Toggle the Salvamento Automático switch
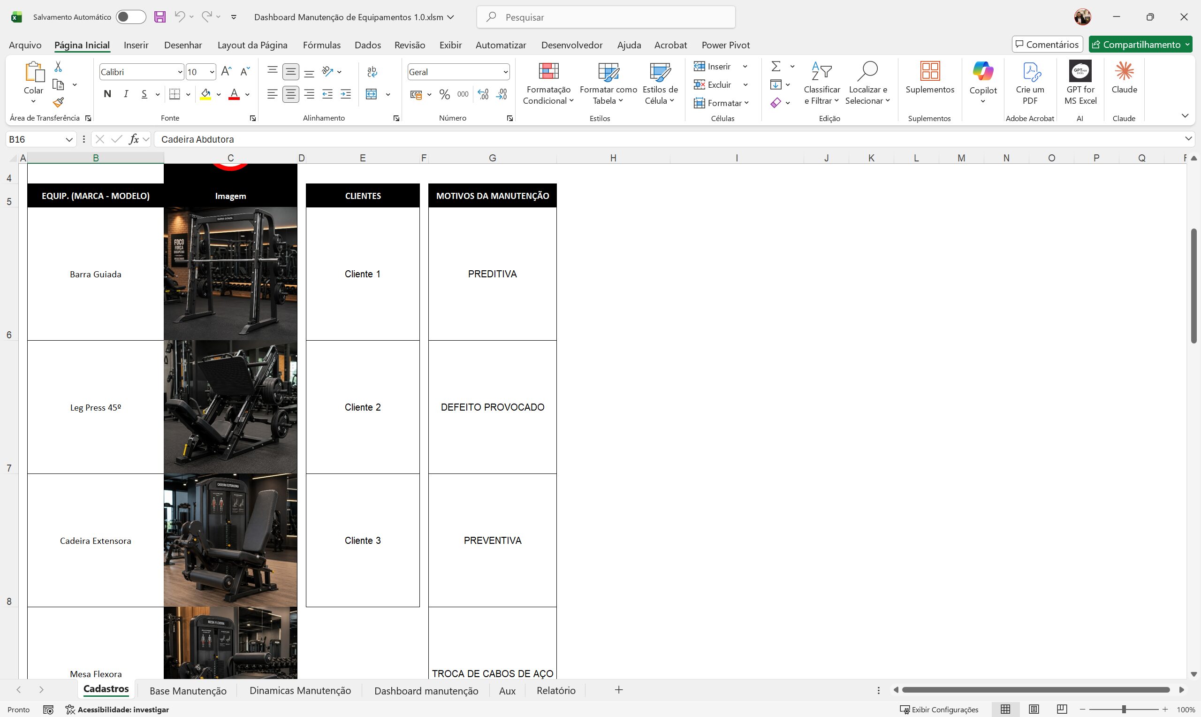 tap(130, 17)
